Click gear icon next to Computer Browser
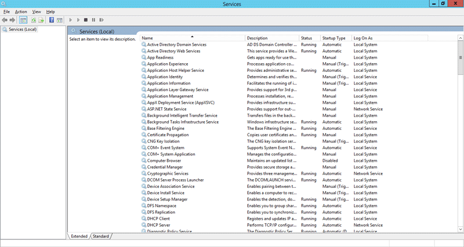Image resolution: width=464 pixels, height=247 pixels. [x=144, y=161]
